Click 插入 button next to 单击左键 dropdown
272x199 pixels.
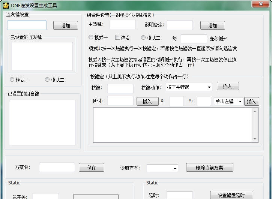coord(252,102)
